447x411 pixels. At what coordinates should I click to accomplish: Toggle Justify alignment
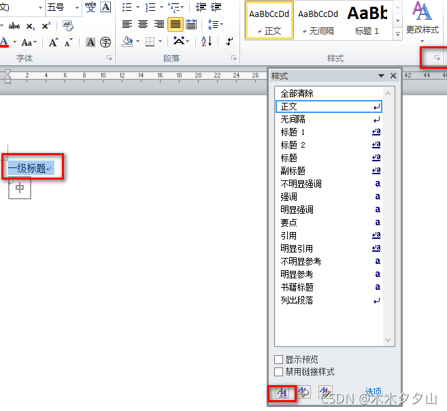coord(175,24)
